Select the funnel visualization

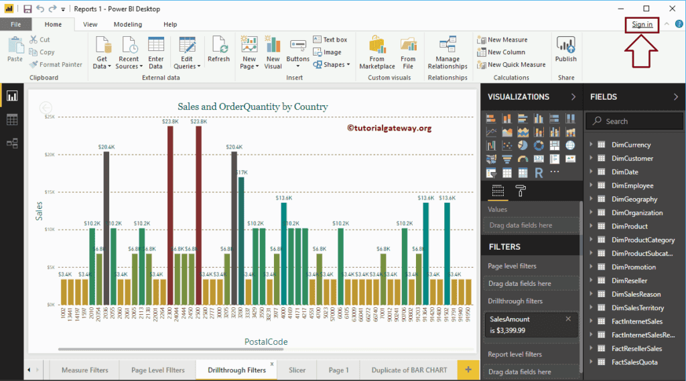(x=506, y=159)
